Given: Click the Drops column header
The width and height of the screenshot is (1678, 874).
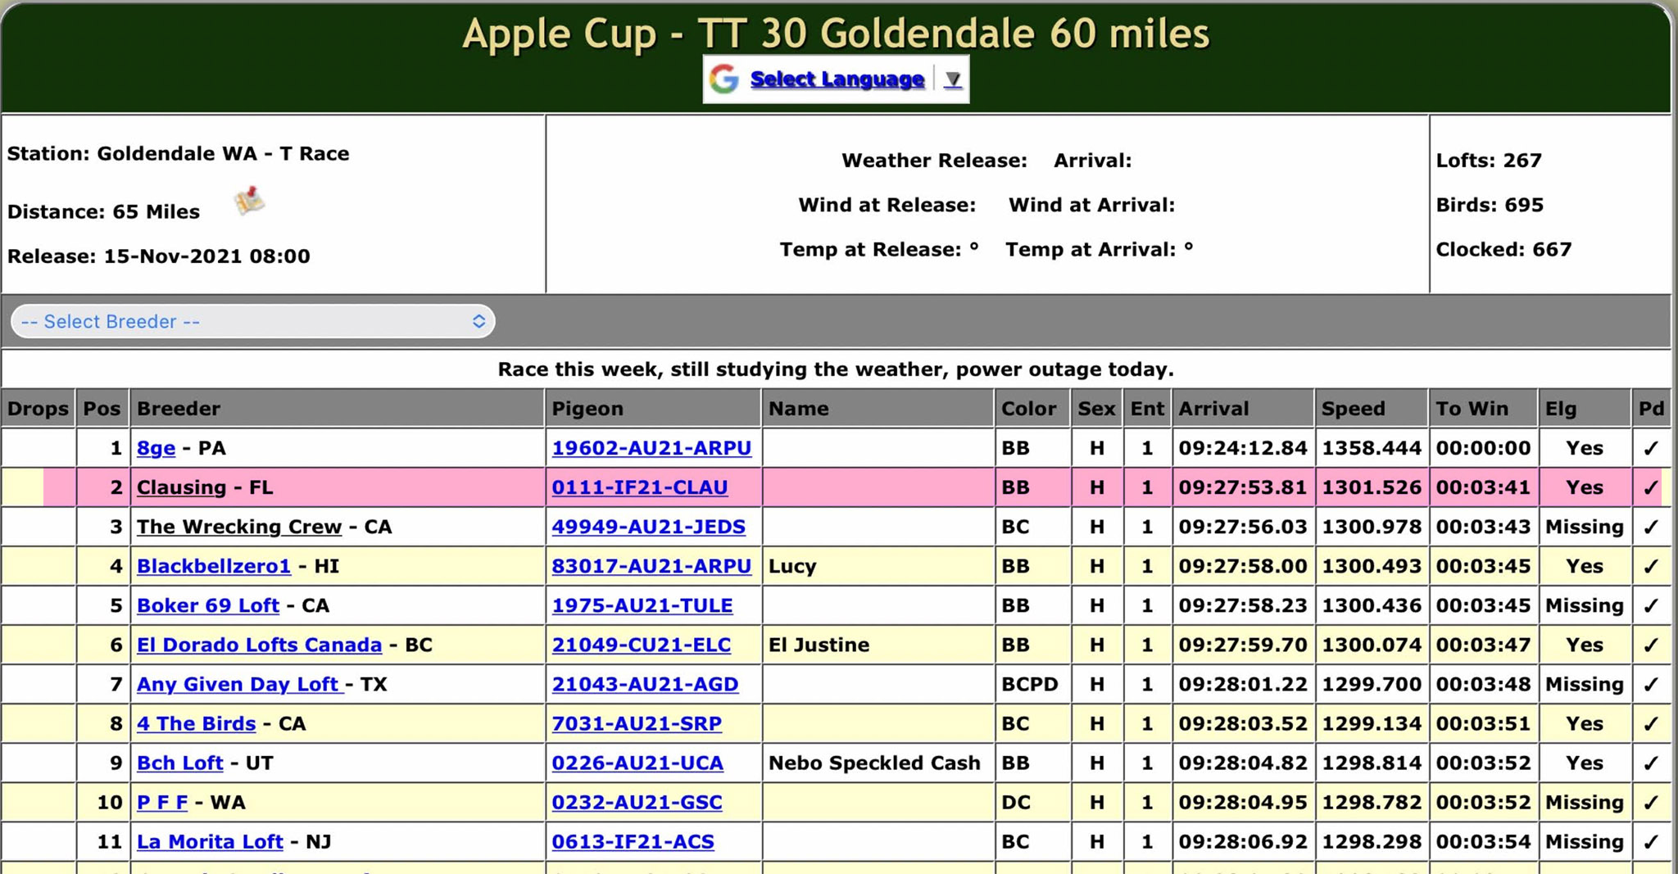Looking at the screenshot, I should [38, 409].
